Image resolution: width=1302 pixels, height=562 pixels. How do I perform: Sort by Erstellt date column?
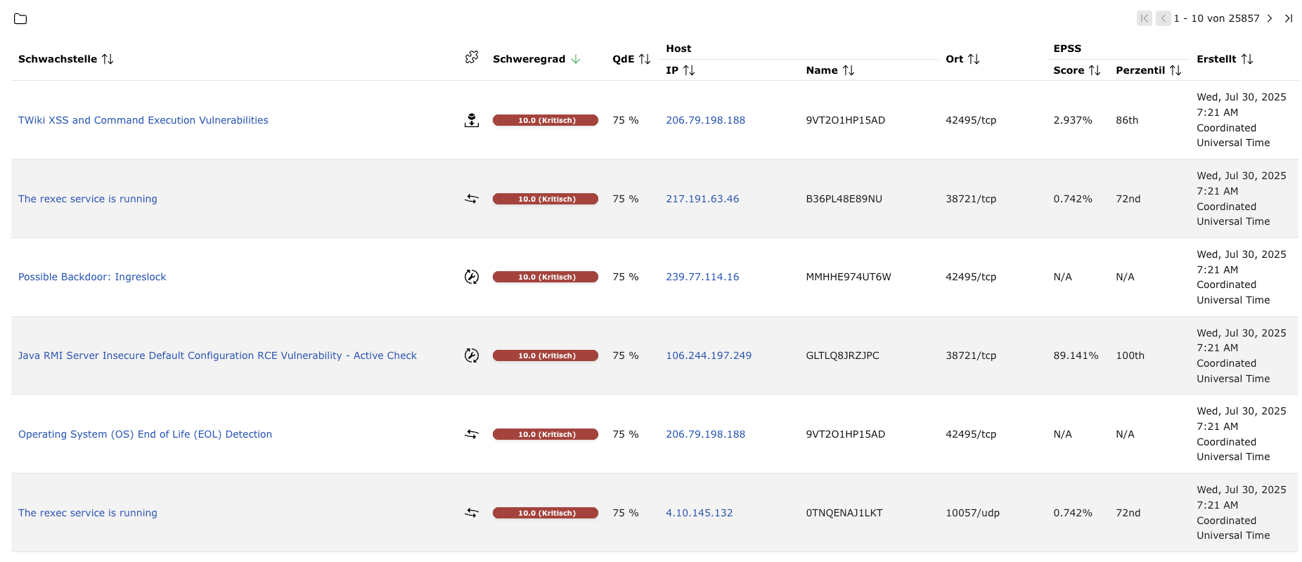click(1247, 60)
